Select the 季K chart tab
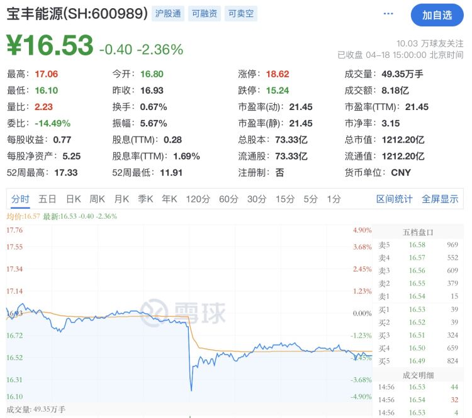472x418 pixels. [x=145, y=199]
